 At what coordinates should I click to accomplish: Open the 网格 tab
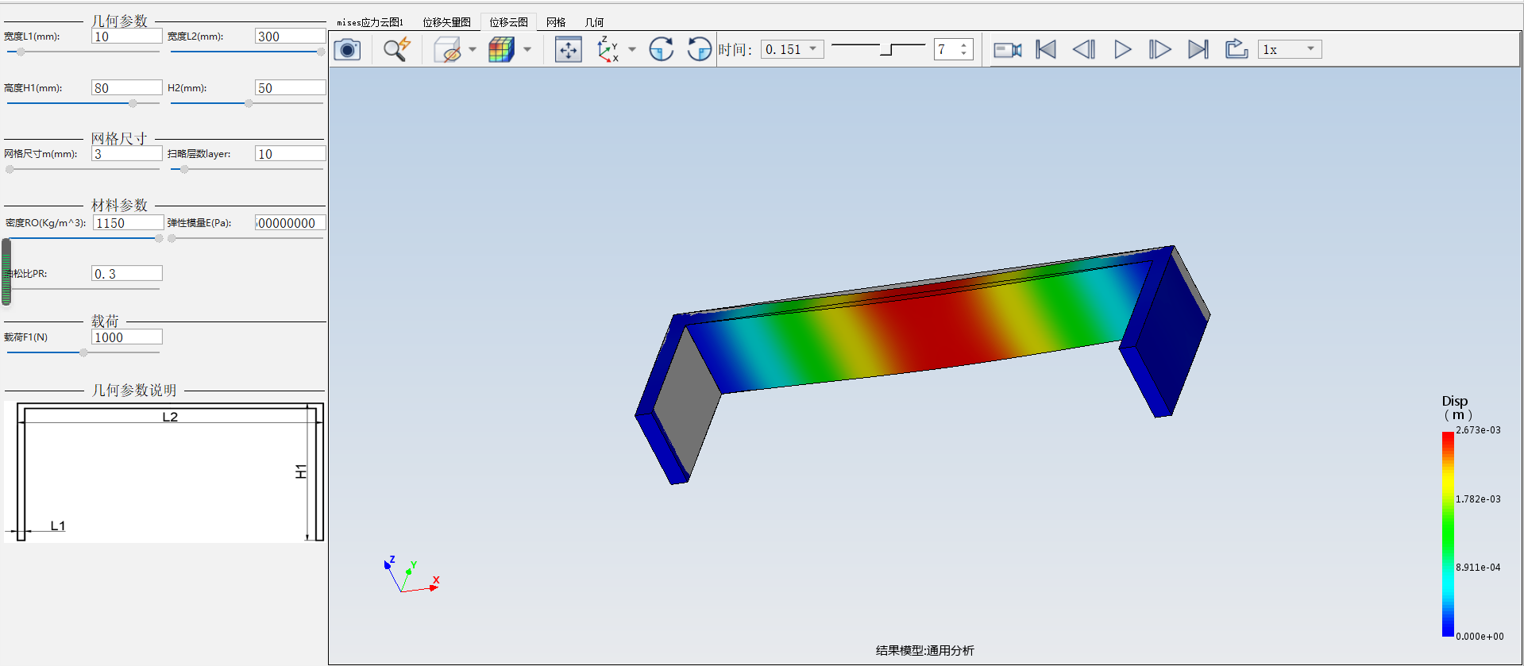[556, 22]
